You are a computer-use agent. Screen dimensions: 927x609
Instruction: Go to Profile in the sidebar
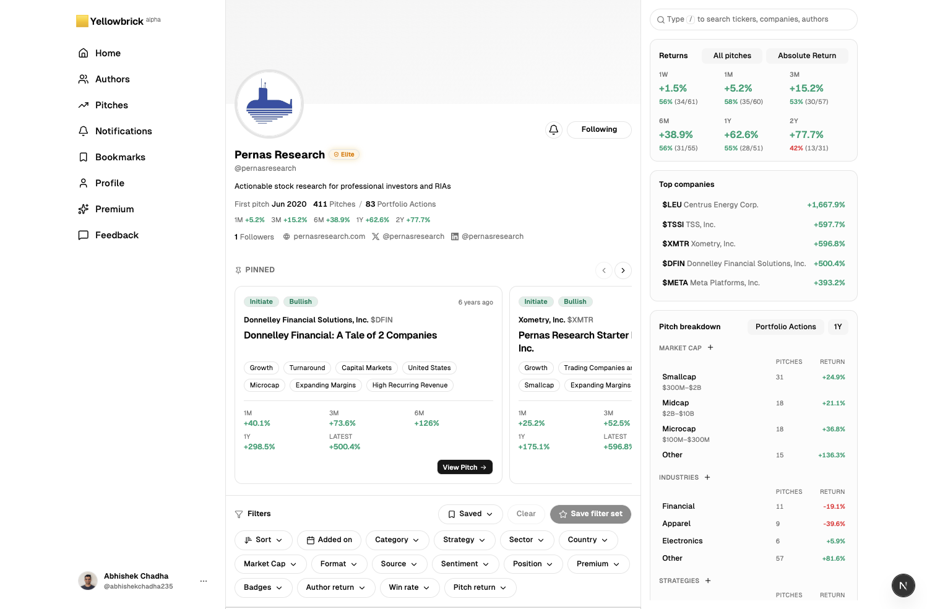pos(101,183)
